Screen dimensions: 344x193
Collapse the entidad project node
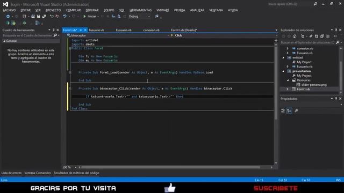pos(283,58)
